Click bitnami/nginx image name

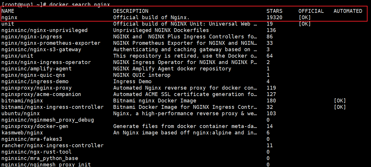tap(22, 101)
